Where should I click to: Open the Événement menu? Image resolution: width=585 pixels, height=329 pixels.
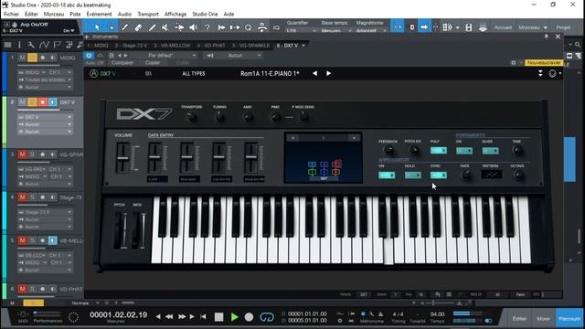[99, 14]
